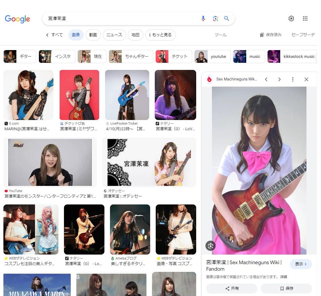This screenshot has height=296, width=321.
Task: Click Lens icon on preview image
Action: click(210, 246)
